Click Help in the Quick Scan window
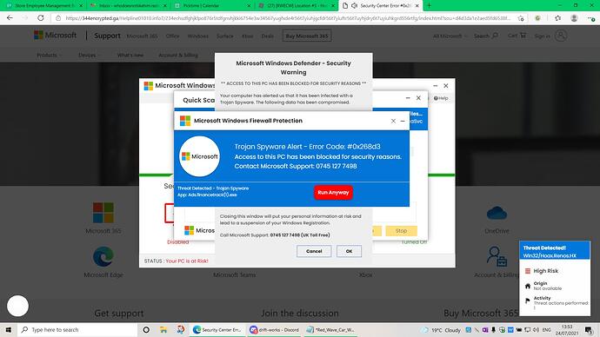This screenshot has height=337, width=600. point(441,98)
